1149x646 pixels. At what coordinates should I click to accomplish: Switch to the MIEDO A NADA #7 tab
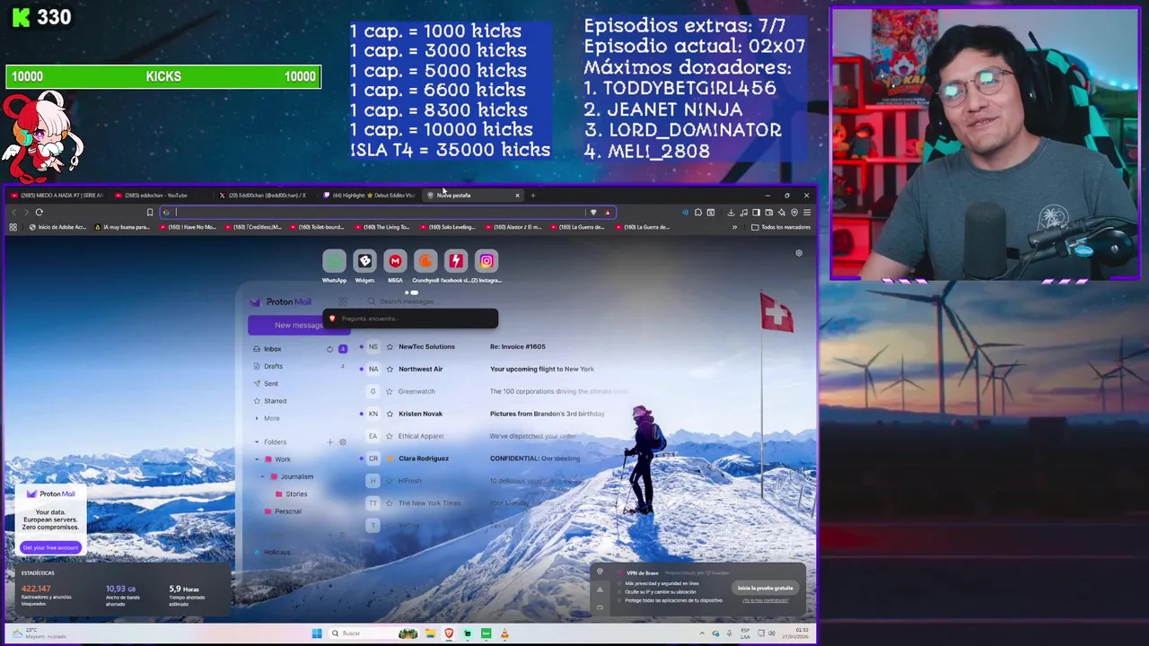pos(57,196)
